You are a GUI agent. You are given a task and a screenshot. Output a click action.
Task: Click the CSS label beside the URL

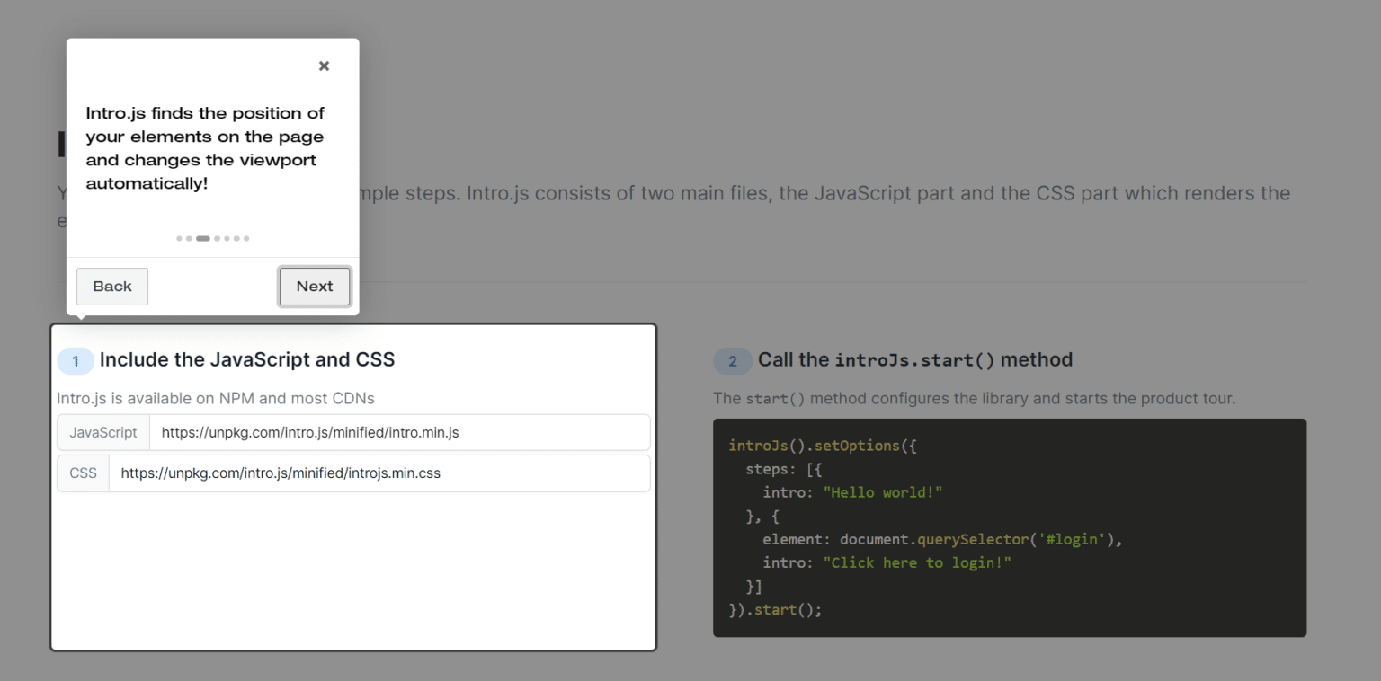(x=83, y=473)
